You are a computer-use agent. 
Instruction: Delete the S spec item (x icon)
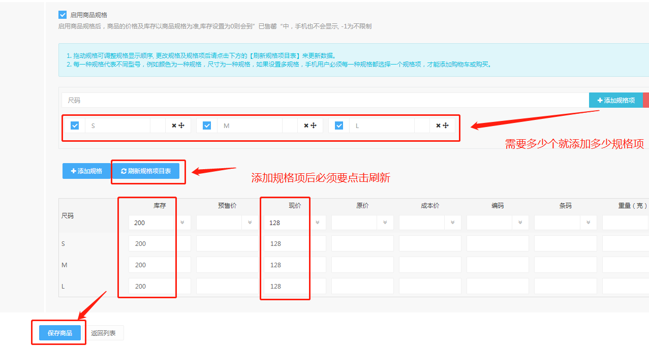pyautogui.click(x=174, y=125)
